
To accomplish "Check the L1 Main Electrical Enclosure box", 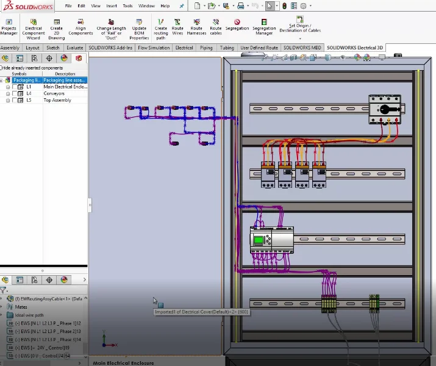I will pos(15,87).
